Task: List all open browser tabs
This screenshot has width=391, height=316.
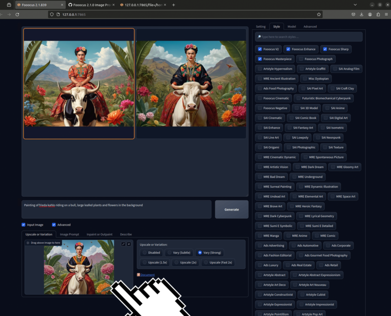Action: 355,5
